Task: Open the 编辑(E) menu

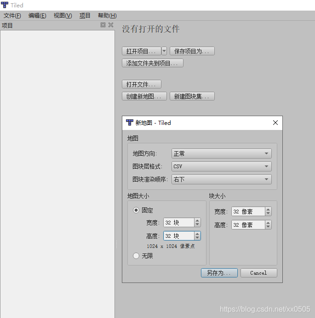Action: pos(37,16)
